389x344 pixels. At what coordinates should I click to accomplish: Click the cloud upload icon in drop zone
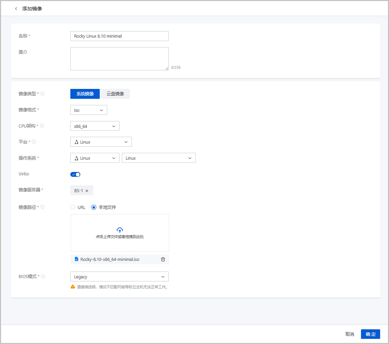tap(120, 230)
